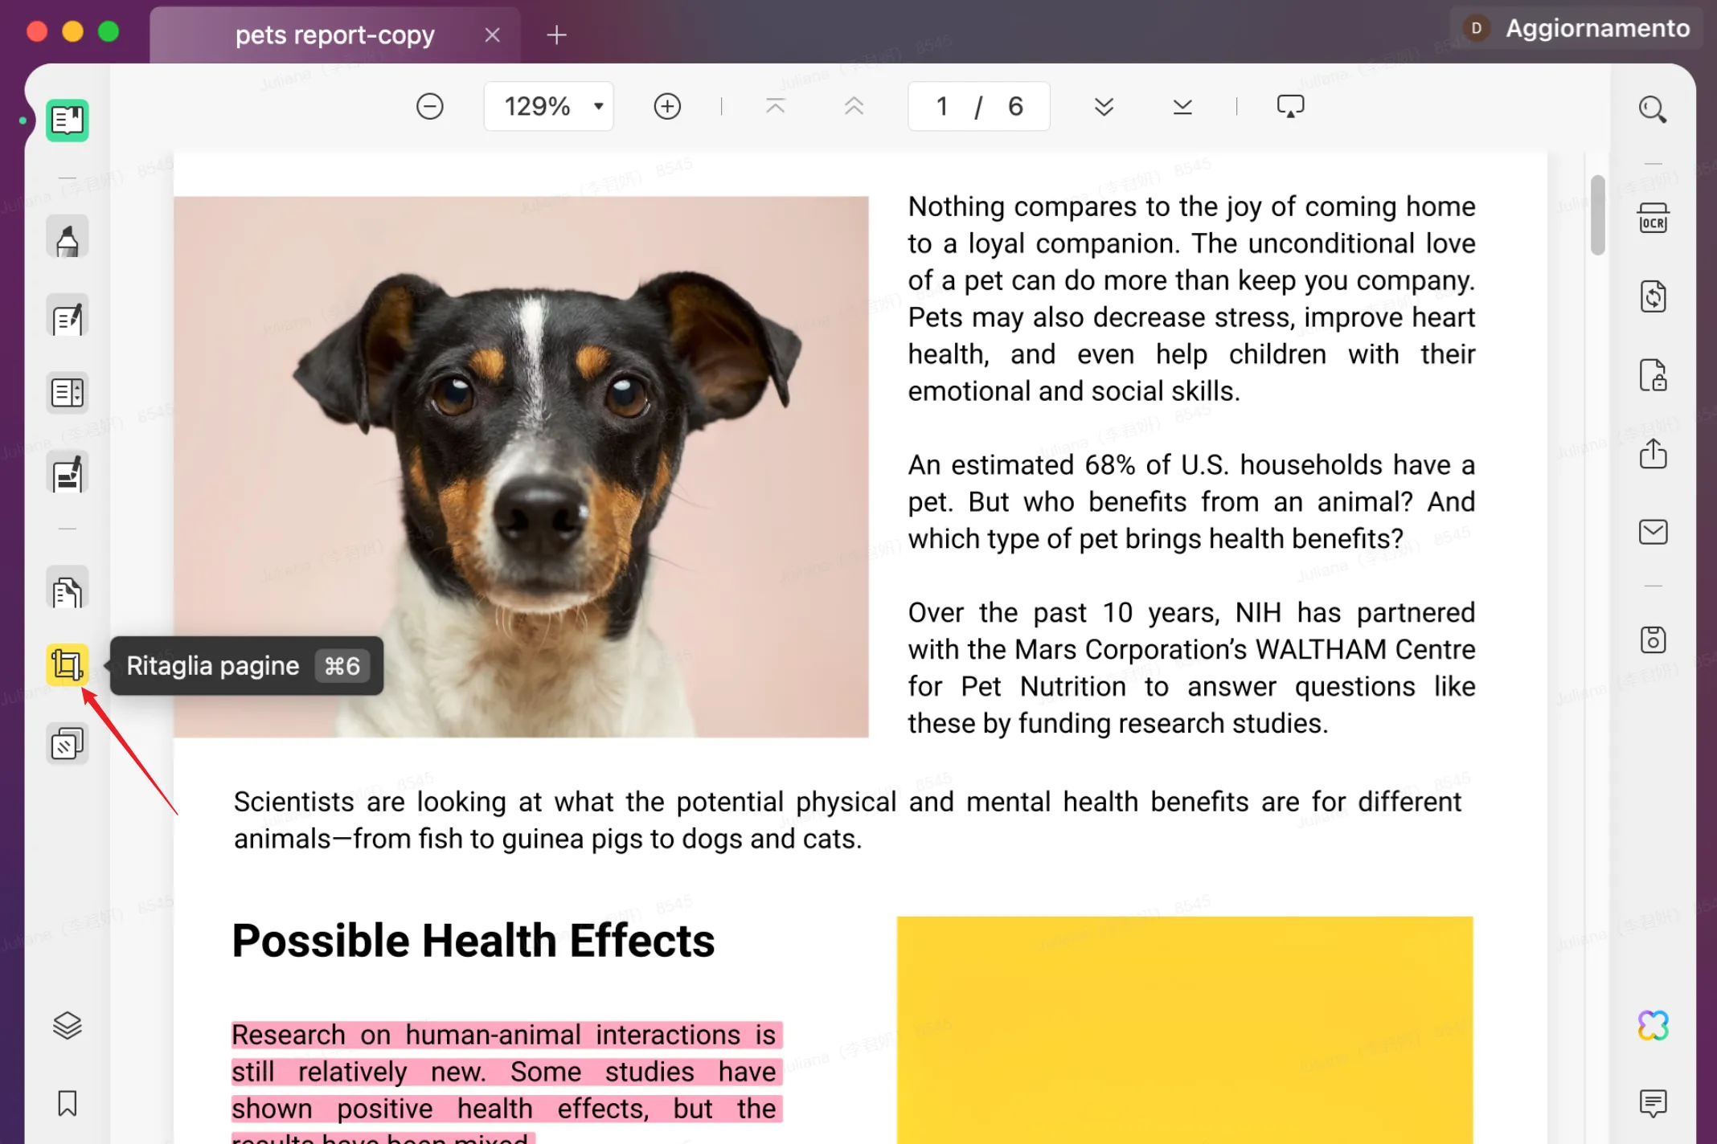Screen dimensions: 1717x1144
Task: Zoom in with the plus button
Action: [667, 106]
